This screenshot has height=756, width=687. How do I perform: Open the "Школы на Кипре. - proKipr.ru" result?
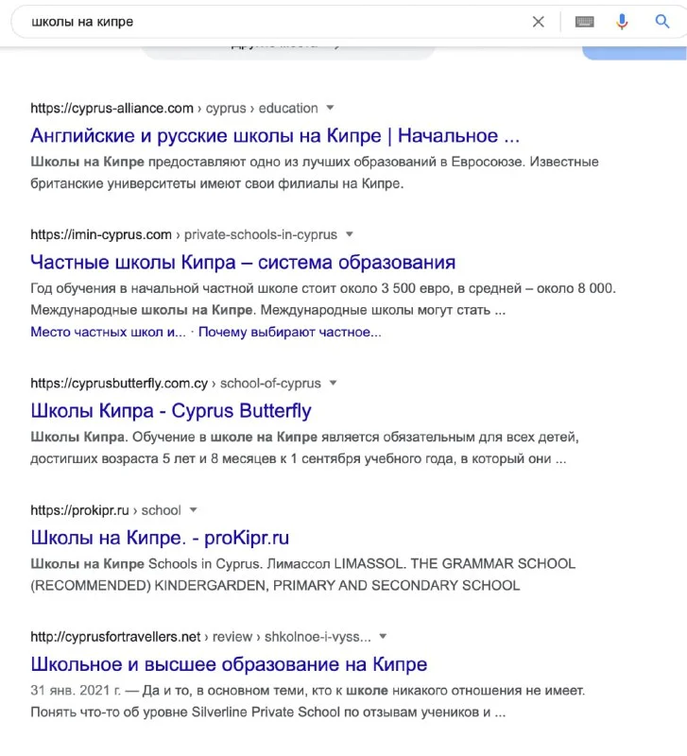[160, 538]
